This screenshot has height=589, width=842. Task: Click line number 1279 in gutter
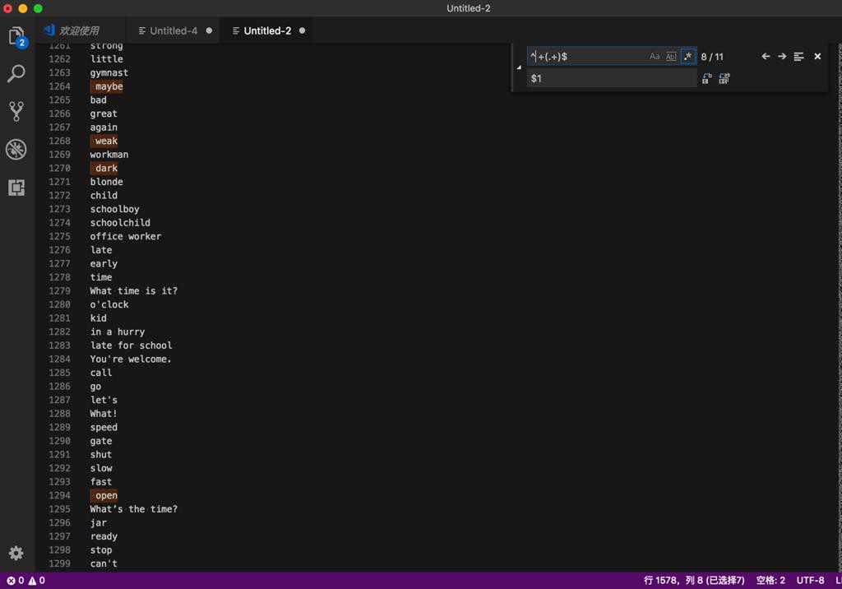point(59,290)
